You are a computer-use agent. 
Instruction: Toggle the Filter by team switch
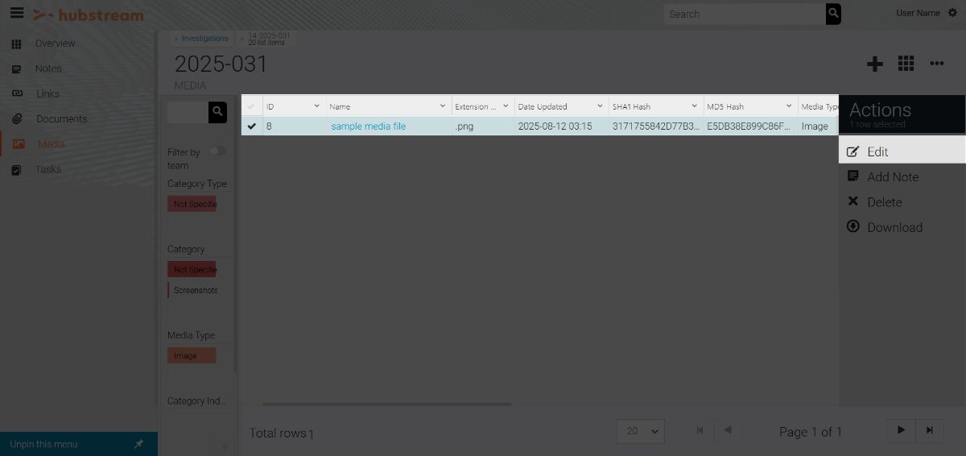(x=217, y=151)
